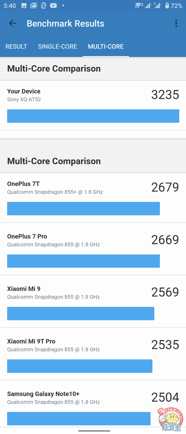This screenshot has width=186, height=434.
Task: Switch to the SINGLE-CORE tab
Action: click(x=57, y=46)
